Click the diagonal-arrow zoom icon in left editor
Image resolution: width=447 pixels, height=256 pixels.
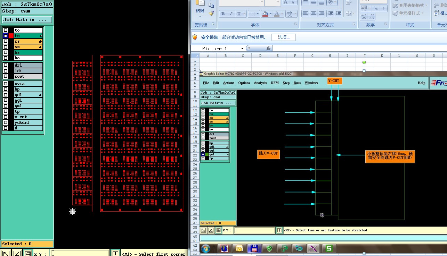coord(6,253)
